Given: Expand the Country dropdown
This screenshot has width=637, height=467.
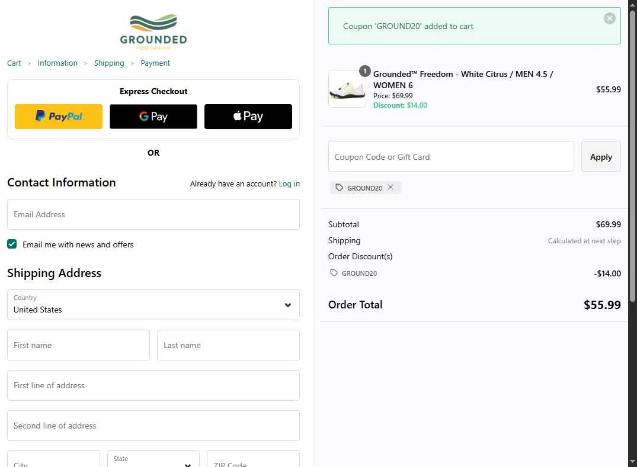Looking at the screenshot, I should (x=153, y=305).
